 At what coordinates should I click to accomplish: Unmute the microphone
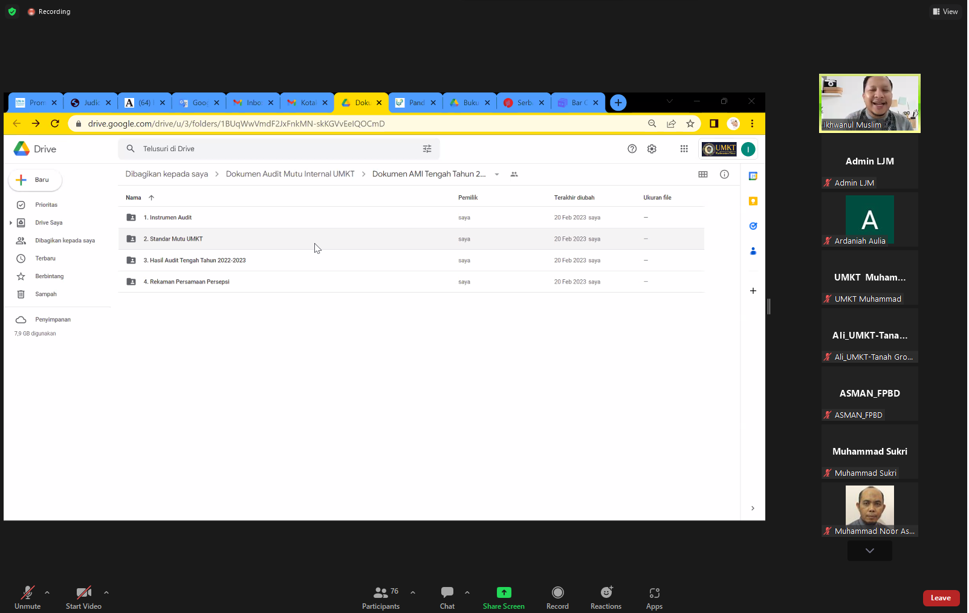click(28, 597)
